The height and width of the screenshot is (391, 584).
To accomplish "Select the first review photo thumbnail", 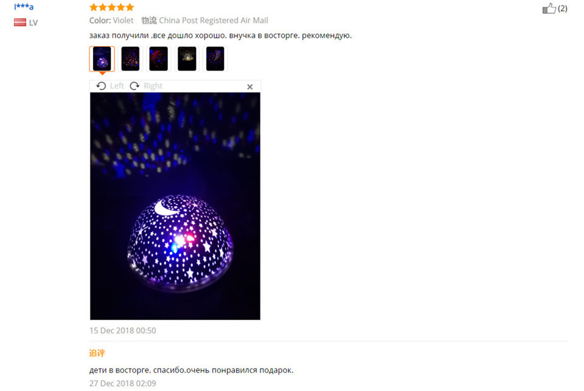I will click(102, 58).
